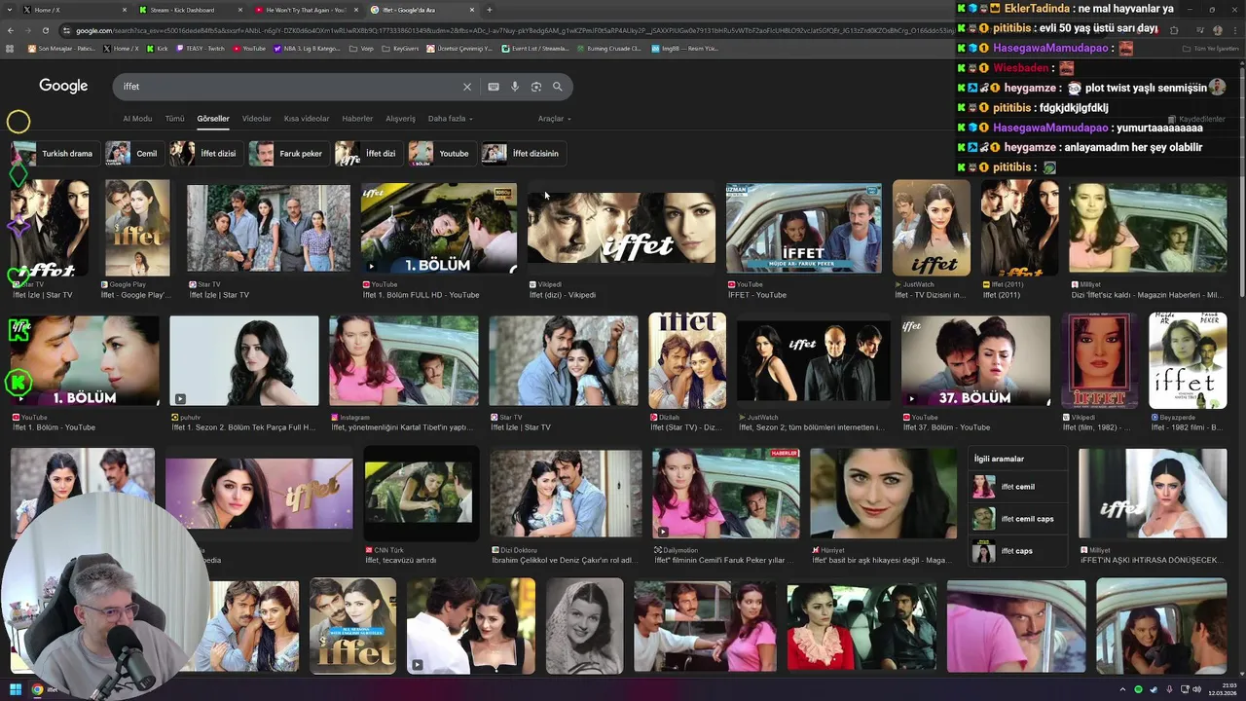Open the AI Modu search tab

137,119
